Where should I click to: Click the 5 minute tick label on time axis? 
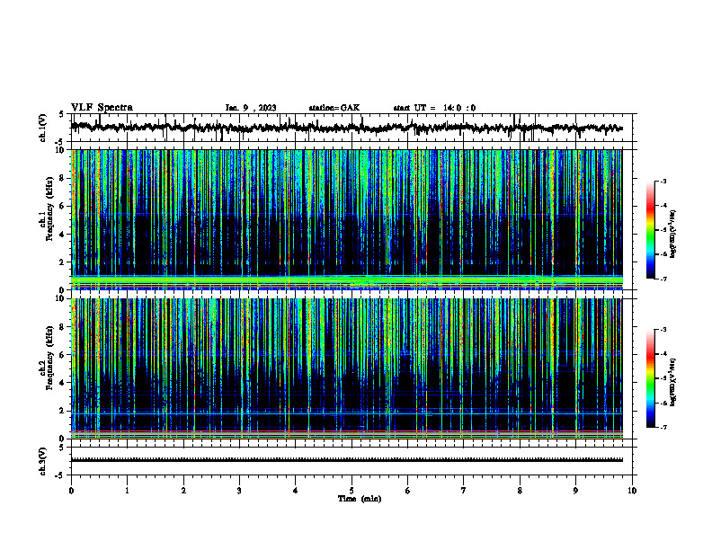(352, 491)
